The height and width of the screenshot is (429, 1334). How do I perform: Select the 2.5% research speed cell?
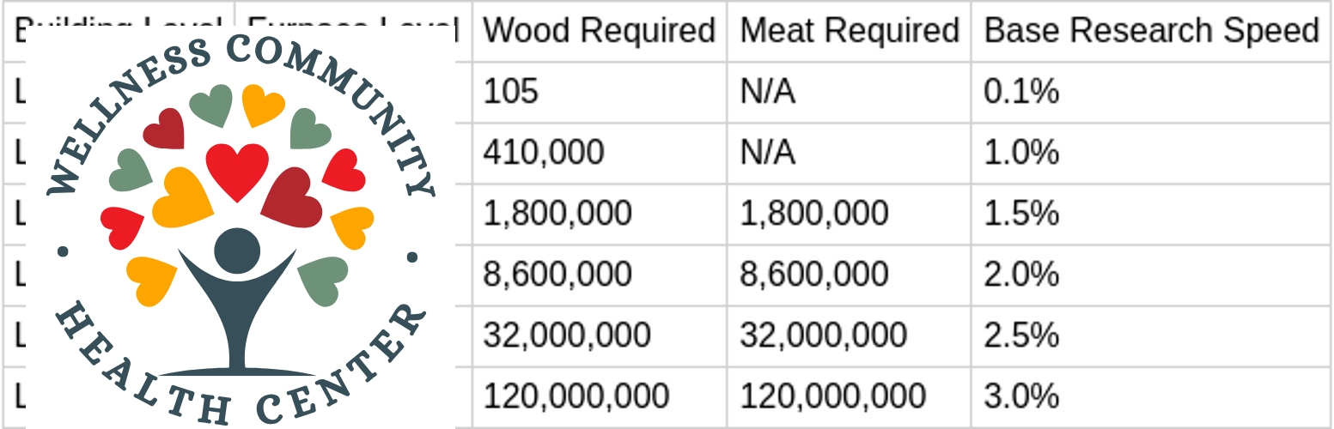(1150, 335)
